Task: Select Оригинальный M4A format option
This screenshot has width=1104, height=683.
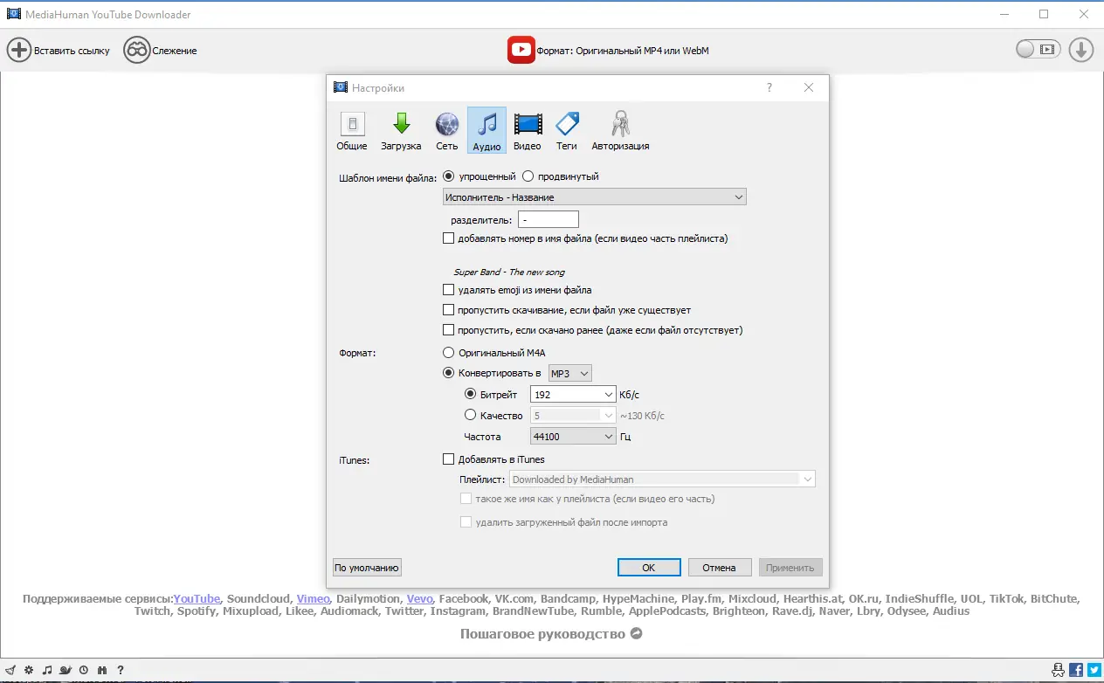Action: tap(449, 353)
